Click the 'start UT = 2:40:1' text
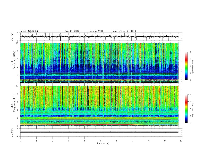 coord(124,31)
